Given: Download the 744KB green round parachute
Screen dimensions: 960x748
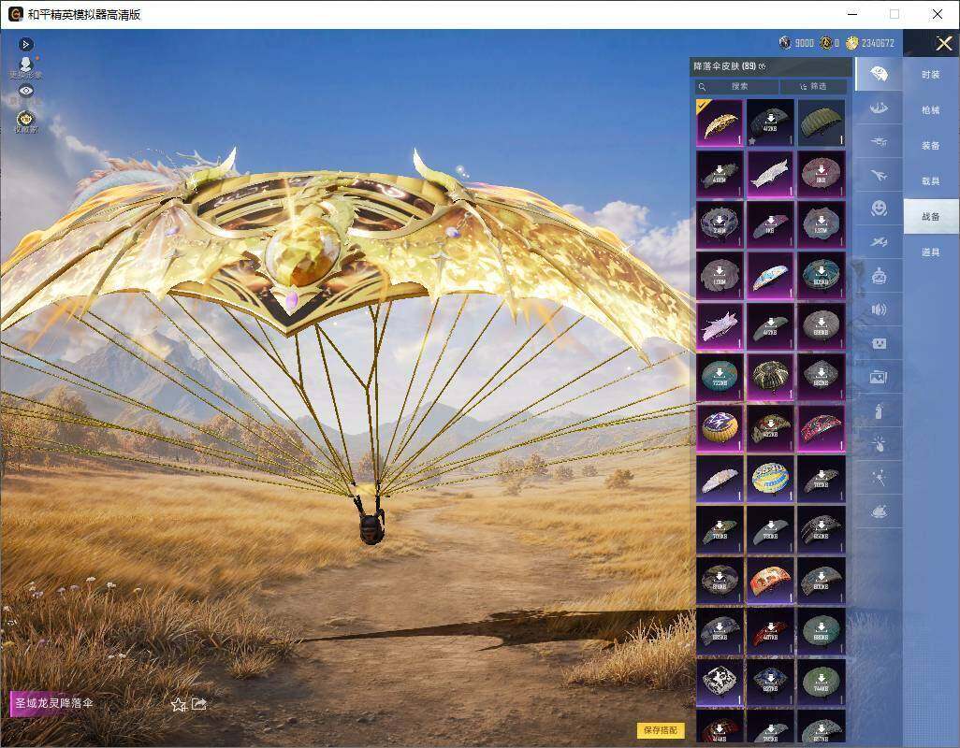Looking at the screenshot, I should [x=821, y=682].
